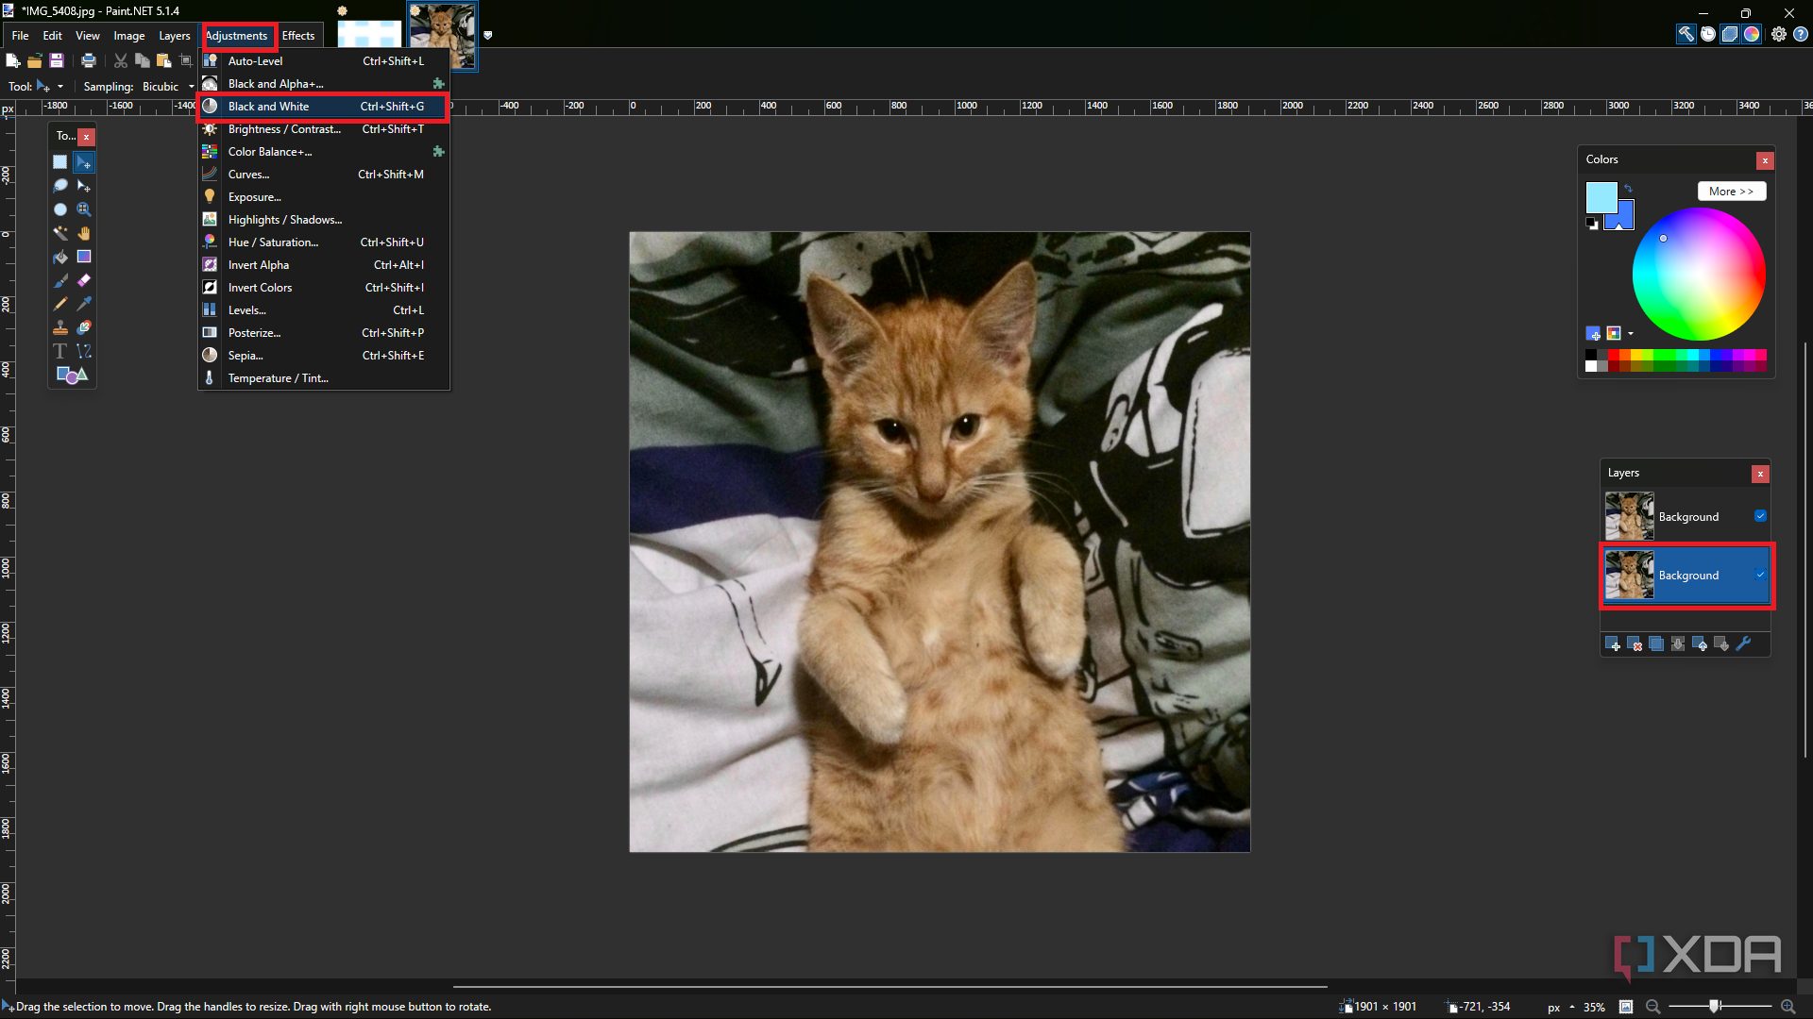The height and width of the screenshot is (1019, 1813).
Task: Choose Sepia adjustment
Action: click(323, 356)
